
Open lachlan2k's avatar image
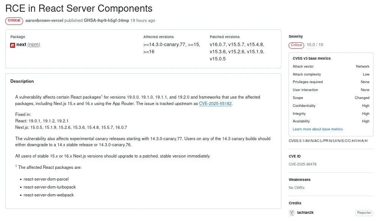(x=292, y=213)
